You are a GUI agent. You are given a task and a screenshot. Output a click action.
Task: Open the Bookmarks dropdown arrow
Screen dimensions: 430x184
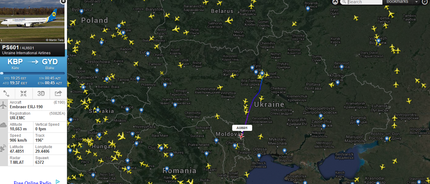click(416, 2)
